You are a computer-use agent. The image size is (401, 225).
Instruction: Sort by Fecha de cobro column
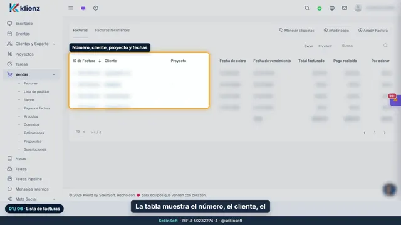coord(232,61)
